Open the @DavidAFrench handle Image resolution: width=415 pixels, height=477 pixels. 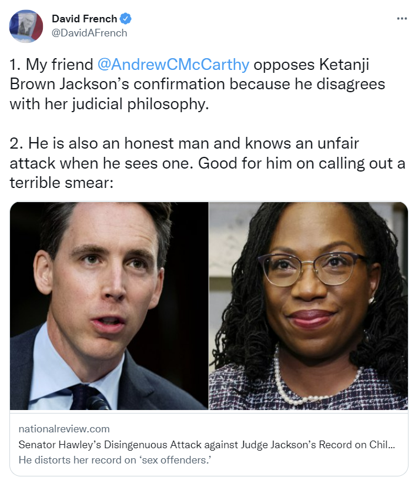[x=89, y=33]
